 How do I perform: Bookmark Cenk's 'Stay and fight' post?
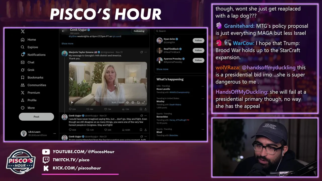(141, 130)
